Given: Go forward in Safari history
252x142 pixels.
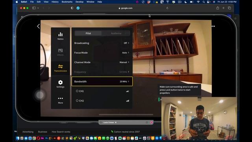Looking at the screenshot, I should pos(49,8).
